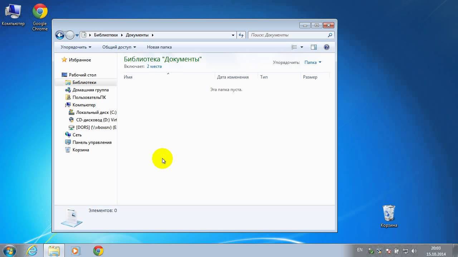Click the CD-дисковод (D:) disc icon
Image resolution: width=458 pixels, height=257 pixels.
(x=72, y=120)
